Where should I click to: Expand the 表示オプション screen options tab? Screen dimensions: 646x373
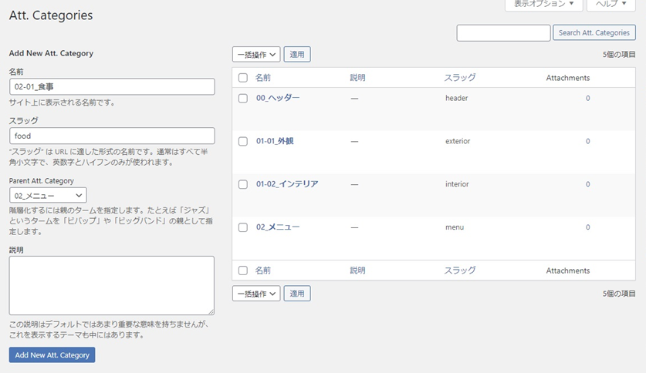[x=544, y=4]
